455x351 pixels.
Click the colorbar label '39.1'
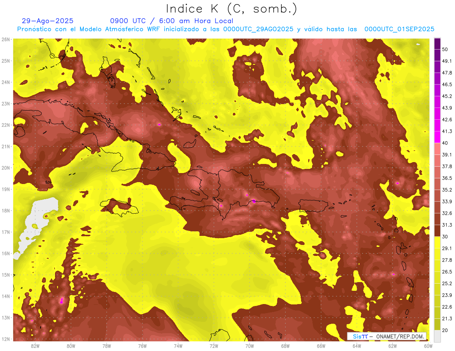pyautogui.click(x=447, y=154)
